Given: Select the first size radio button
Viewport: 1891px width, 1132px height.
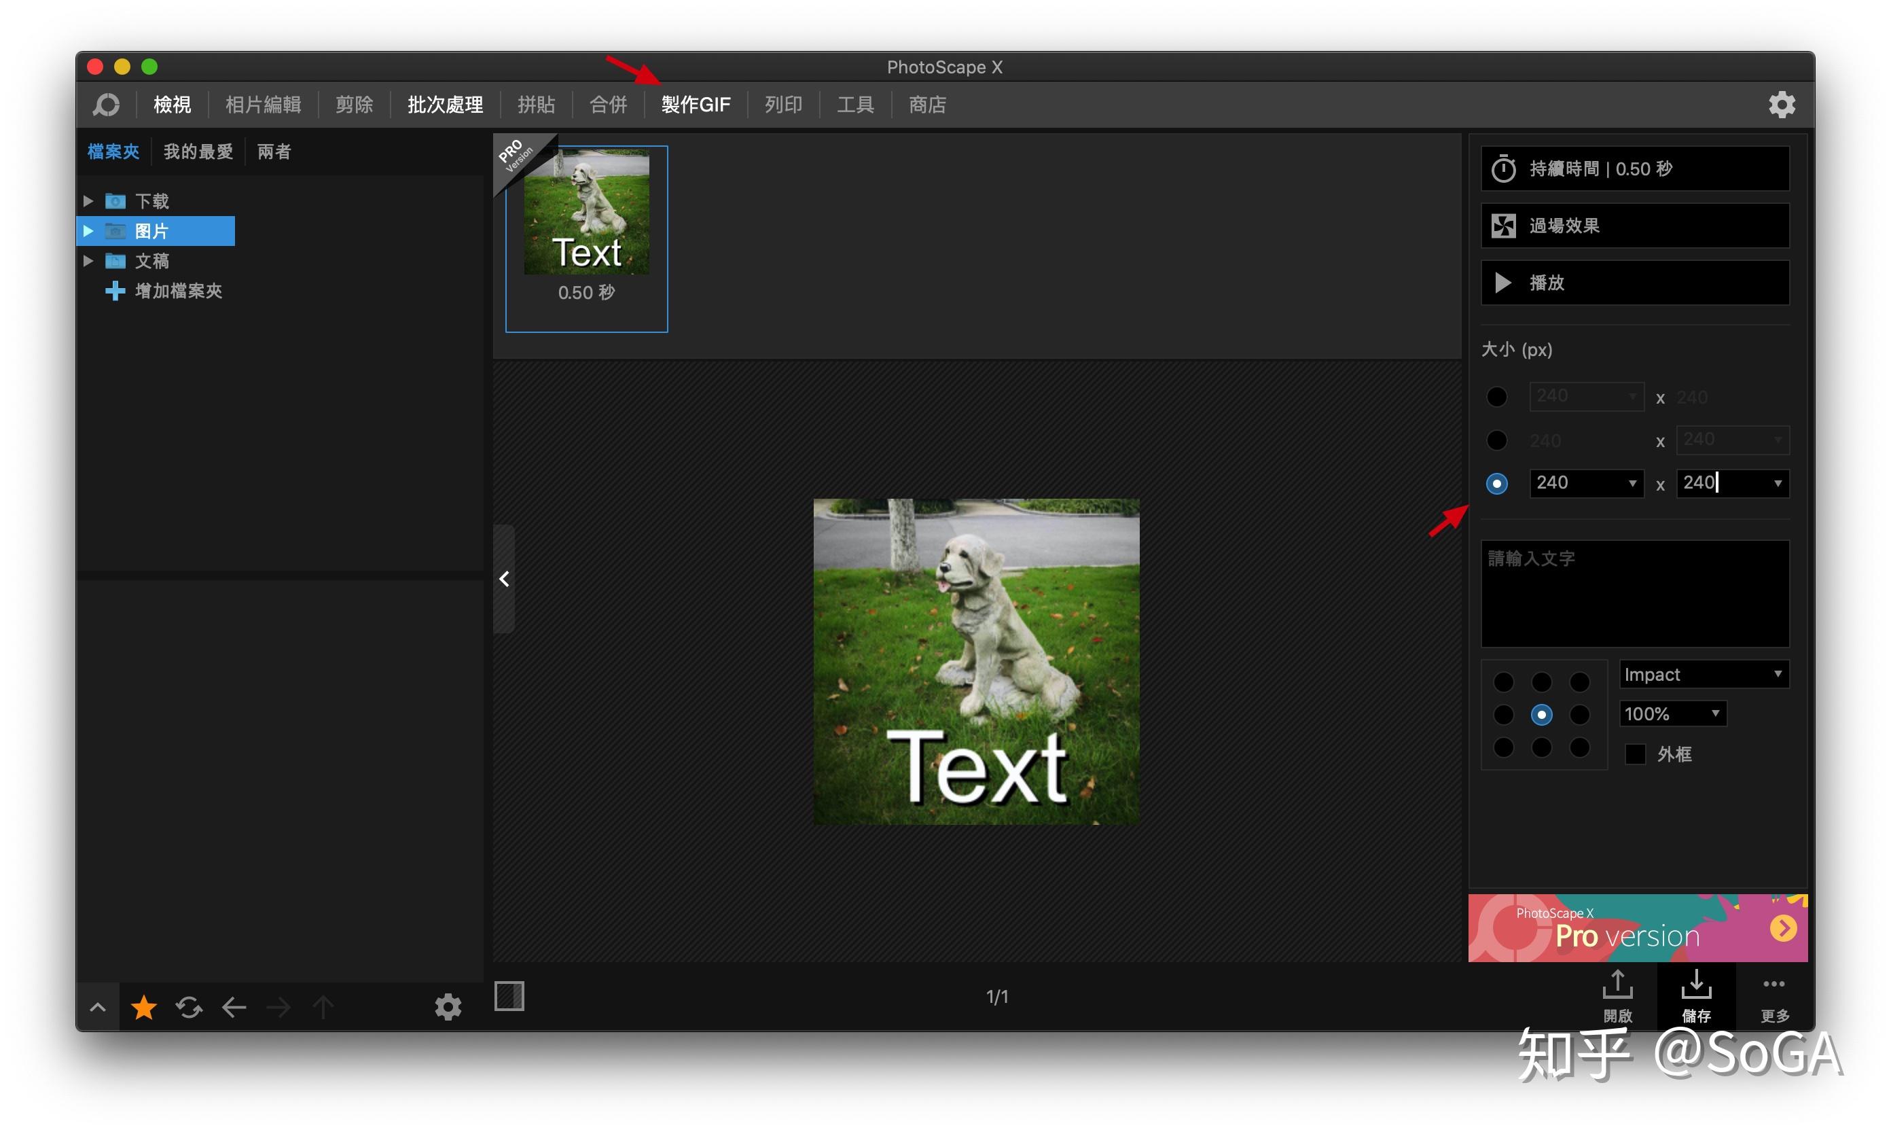Looking at the screenshot, I should click(x=1496, y=397).
